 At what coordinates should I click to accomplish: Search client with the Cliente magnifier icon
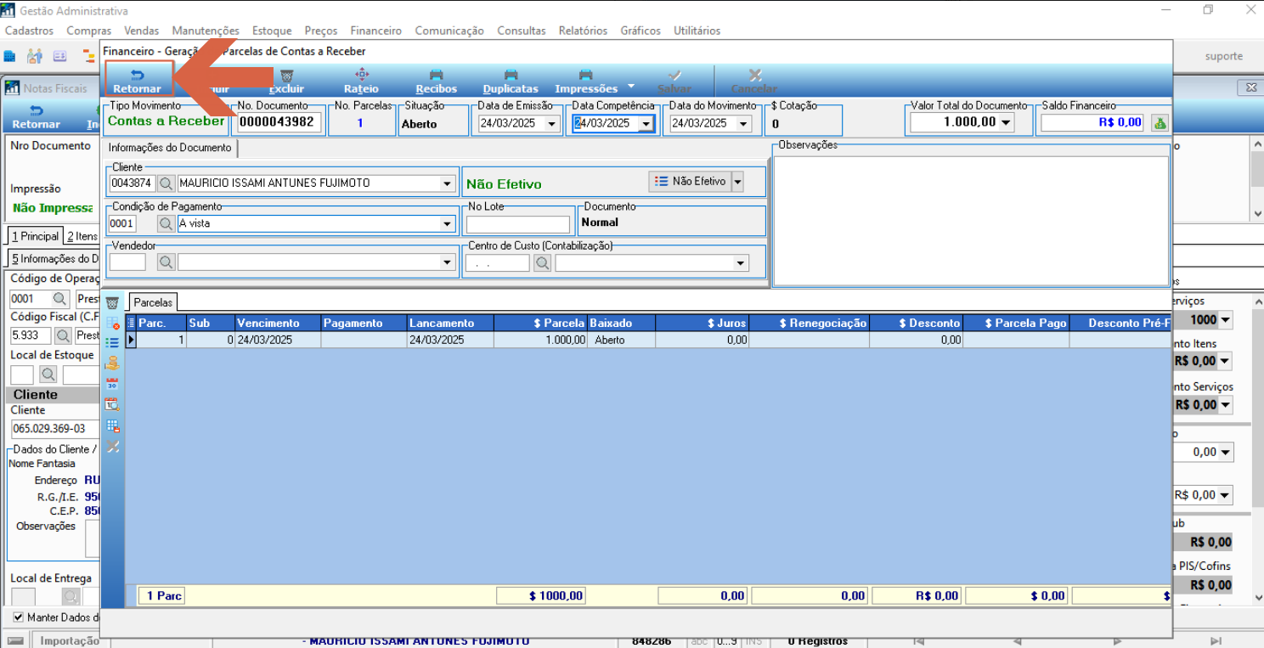(x=166, y=183)
